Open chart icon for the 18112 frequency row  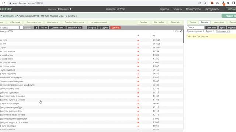tap(138, 92)
